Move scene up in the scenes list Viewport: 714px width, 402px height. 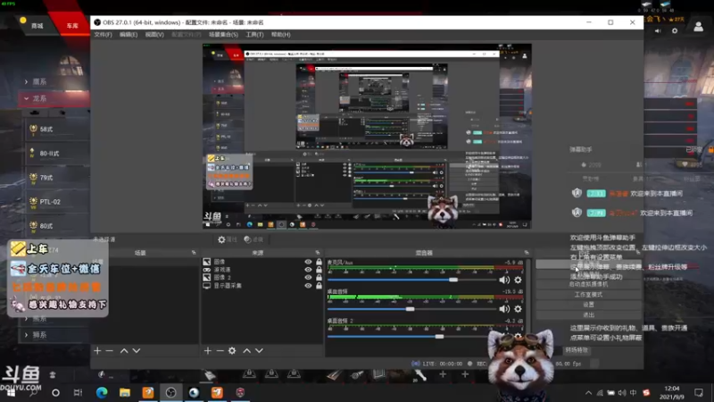[124, 350]
